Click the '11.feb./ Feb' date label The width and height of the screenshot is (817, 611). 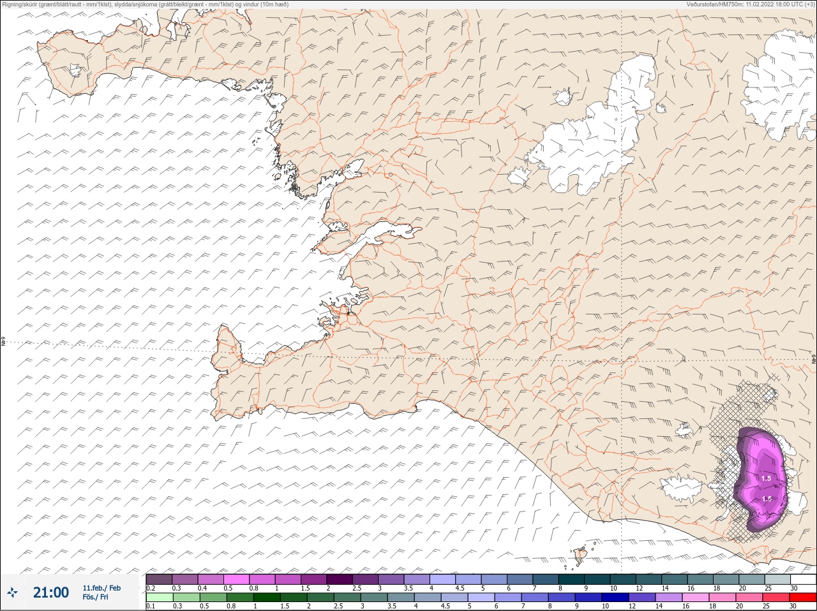click(x=101, y=588)
